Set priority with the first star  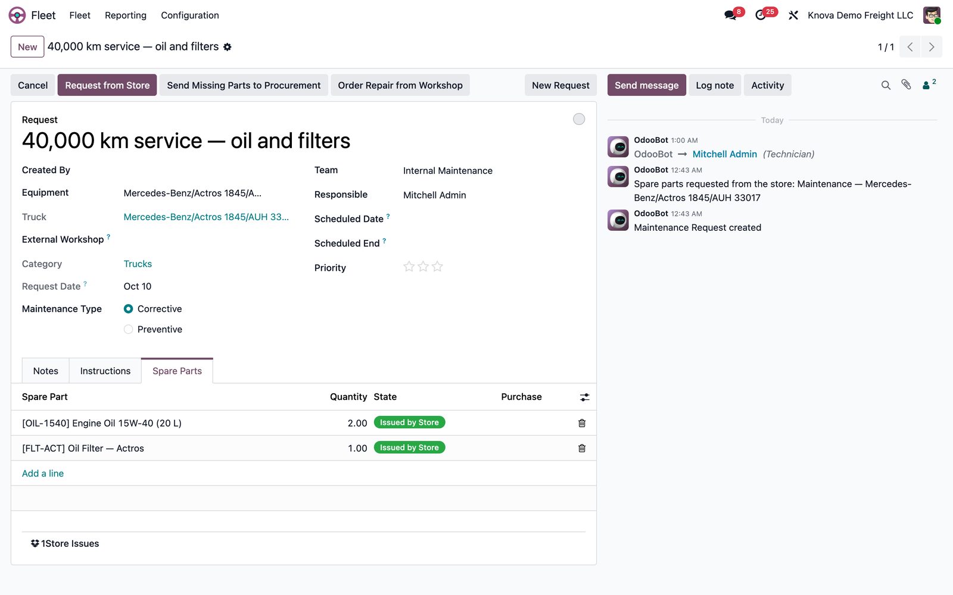[x=409, y=267]
